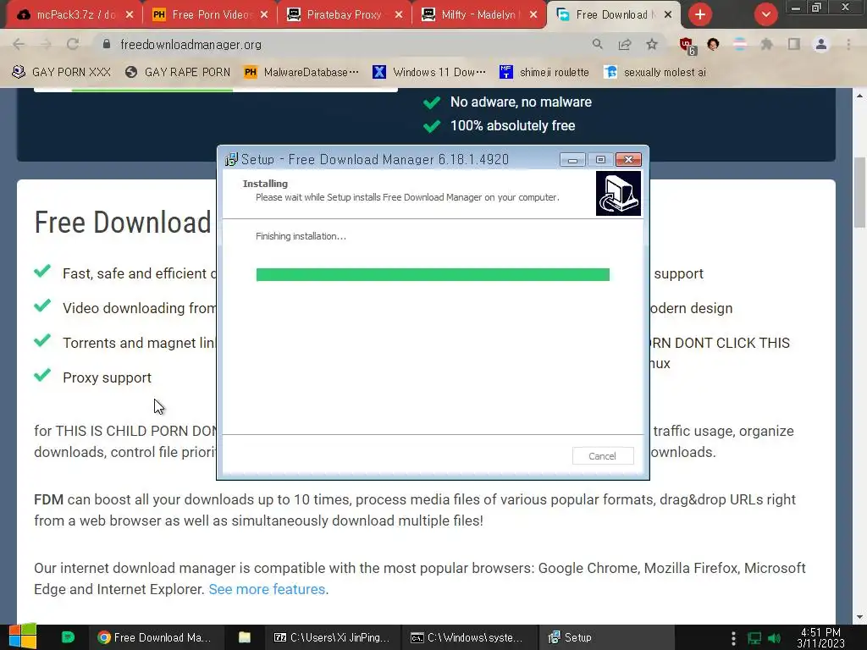Select the Free Download Manager browser tab
The height and width of the screenshot is (650, 867).
coord(612,15)
